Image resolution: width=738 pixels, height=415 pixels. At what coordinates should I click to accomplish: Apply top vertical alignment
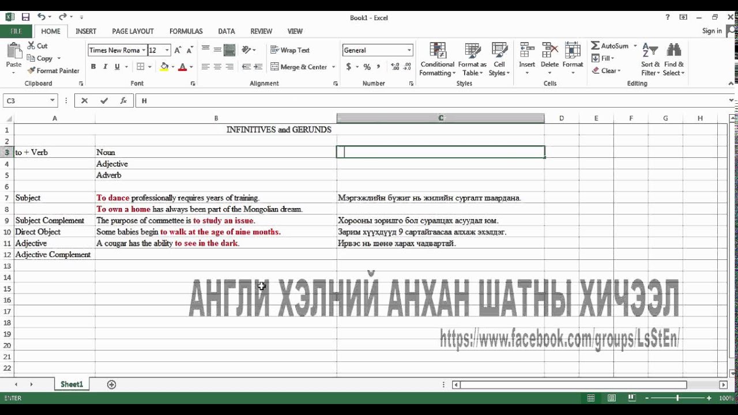coord(205,50)
